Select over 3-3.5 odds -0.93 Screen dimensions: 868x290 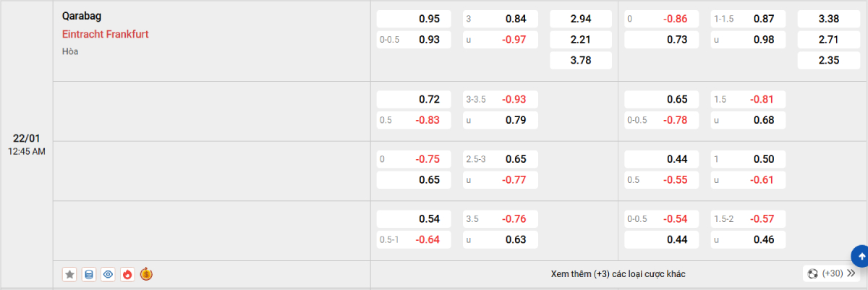pos(500,99)
